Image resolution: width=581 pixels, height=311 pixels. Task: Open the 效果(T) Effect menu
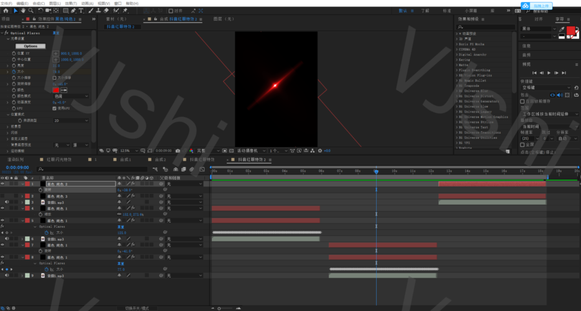point(71,3)
